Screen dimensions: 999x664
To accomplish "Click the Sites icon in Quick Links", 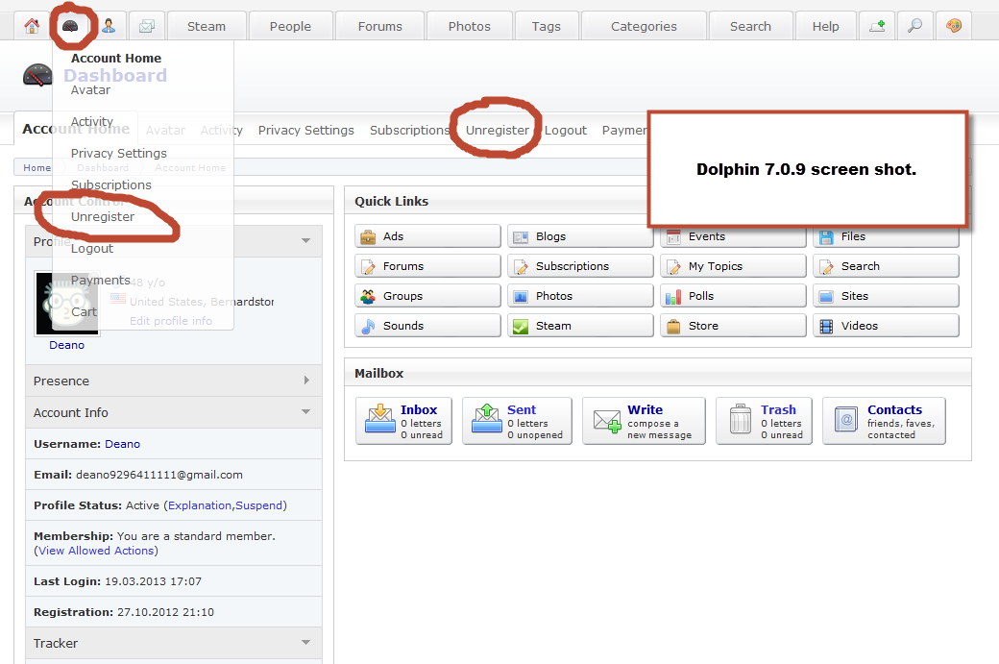I will coord(826,296).
